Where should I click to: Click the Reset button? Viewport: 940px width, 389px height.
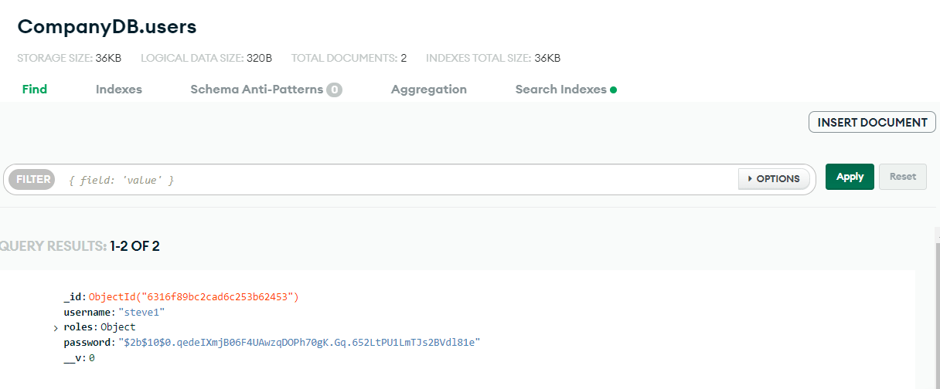tap(903, 177)
